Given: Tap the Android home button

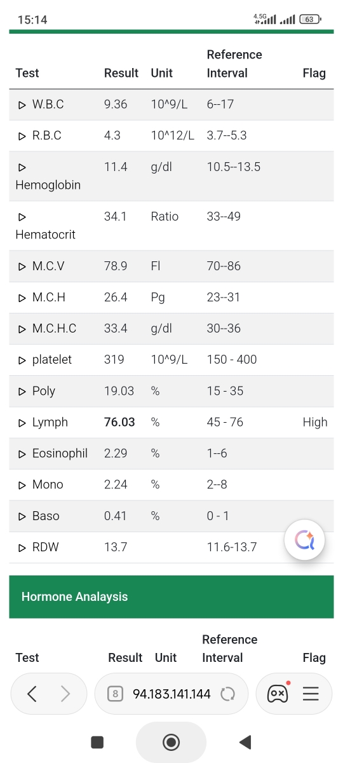Looking at the screenshot, I should coord(171,741).
